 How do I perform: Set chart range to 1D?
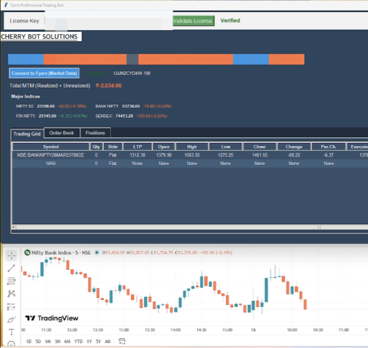[x=29, y=341]
